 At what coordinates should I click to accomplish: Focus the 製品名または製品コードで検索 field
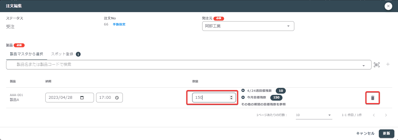[x=189, y=65]
